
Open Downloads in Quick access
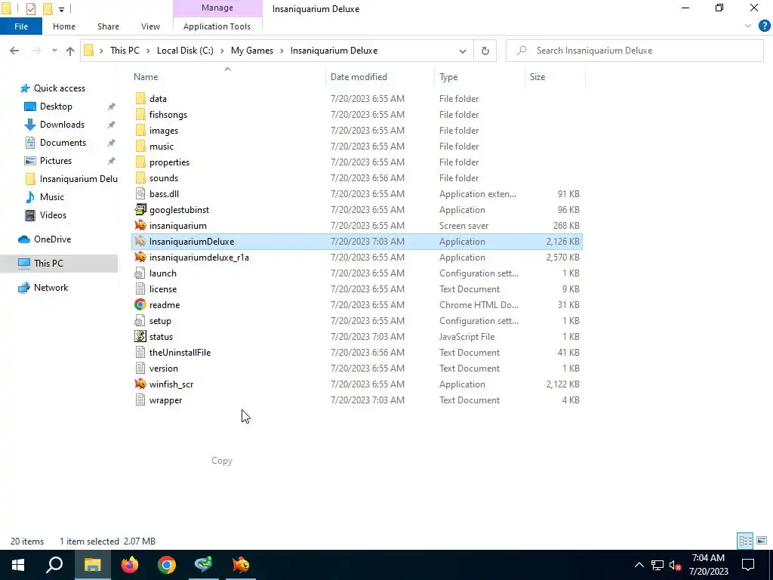[x=62, y=125]
